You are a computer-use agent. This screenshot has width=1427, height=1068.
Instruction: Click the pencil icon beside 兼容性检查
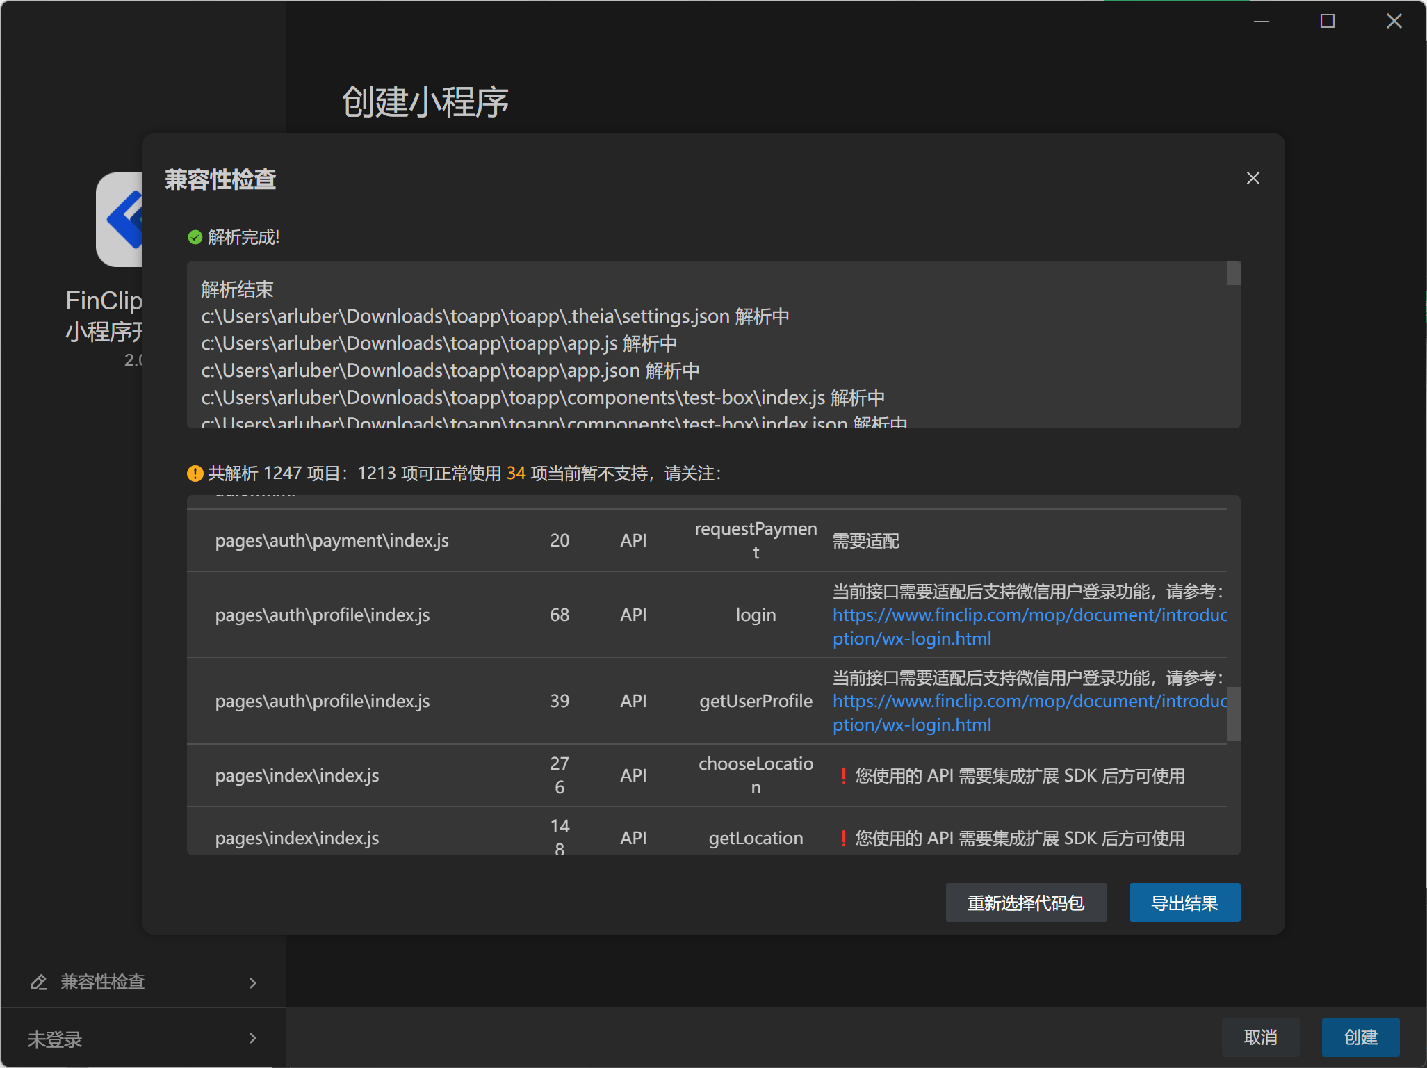click(39, 982)
